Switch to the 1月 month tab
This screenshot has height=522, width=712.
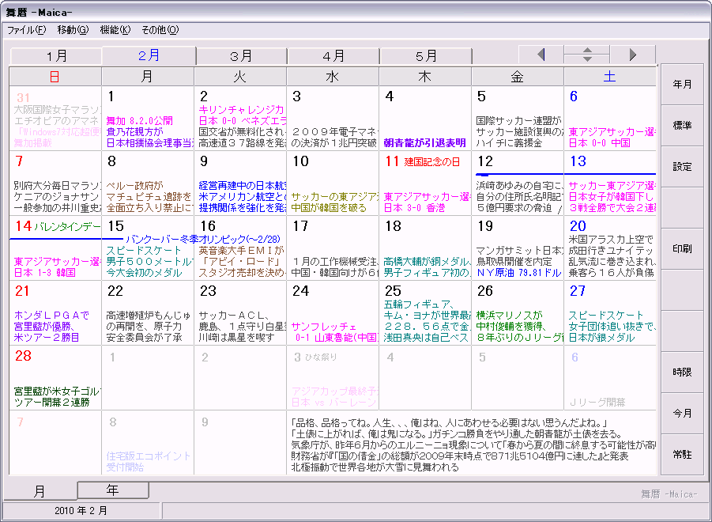click(56, 56)
